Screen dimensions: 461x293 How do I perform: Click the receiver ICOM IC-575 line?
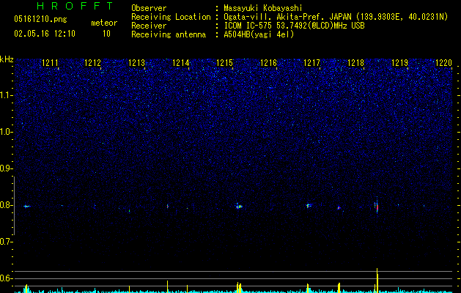click(x=294, y=26)
